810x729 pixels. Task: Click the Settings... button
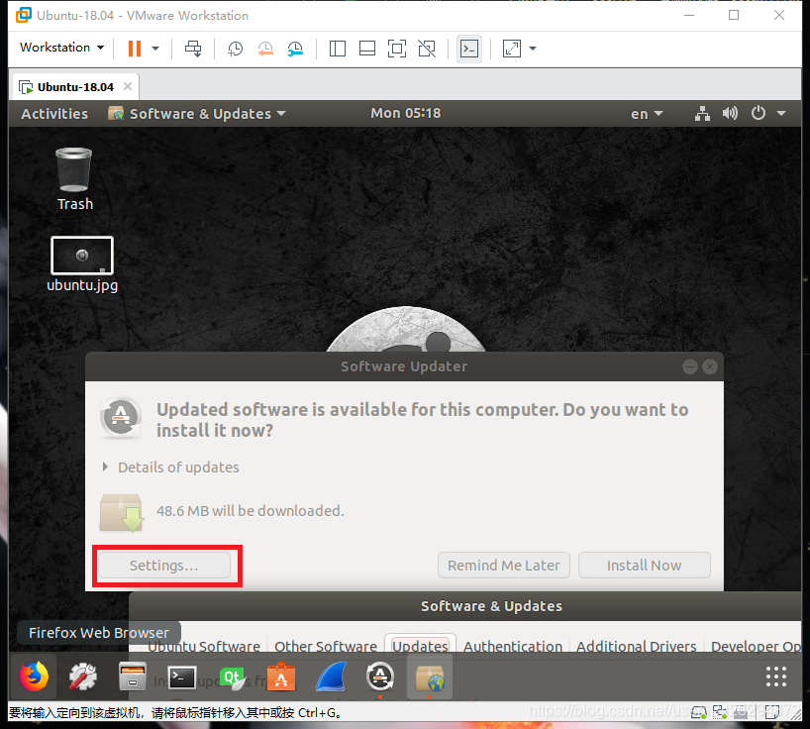click(x=164, y=566)
